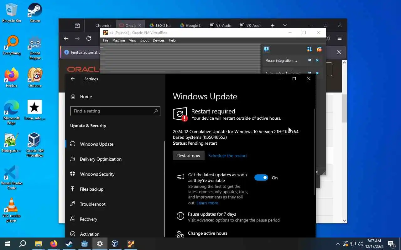Click the Firefox back arrow
The height and width of the screenshot is (250, 401).
tap(66, 38)
